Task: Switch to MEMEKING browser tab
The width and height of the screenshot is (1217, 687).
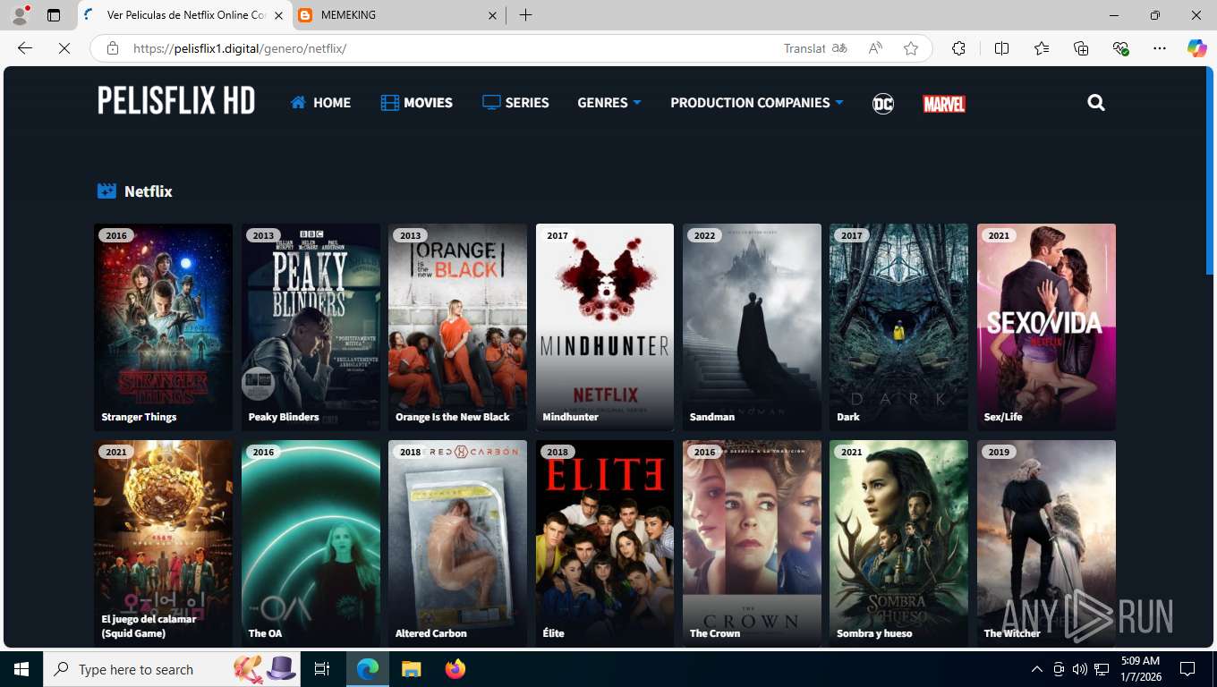Action: [398, 15]
